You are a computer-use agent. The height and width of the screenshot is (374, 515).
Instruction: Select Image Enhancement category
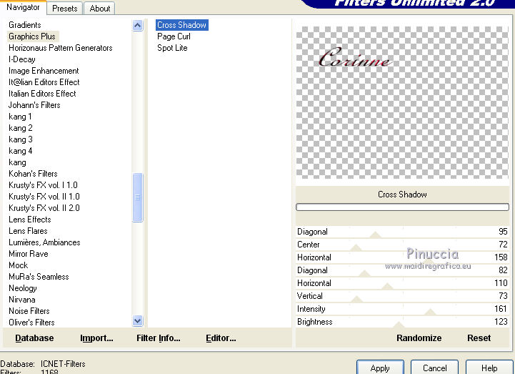[44, 71]
